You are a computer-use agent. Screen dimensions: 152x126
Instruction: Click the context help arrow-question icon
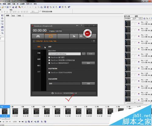point(69,7)
